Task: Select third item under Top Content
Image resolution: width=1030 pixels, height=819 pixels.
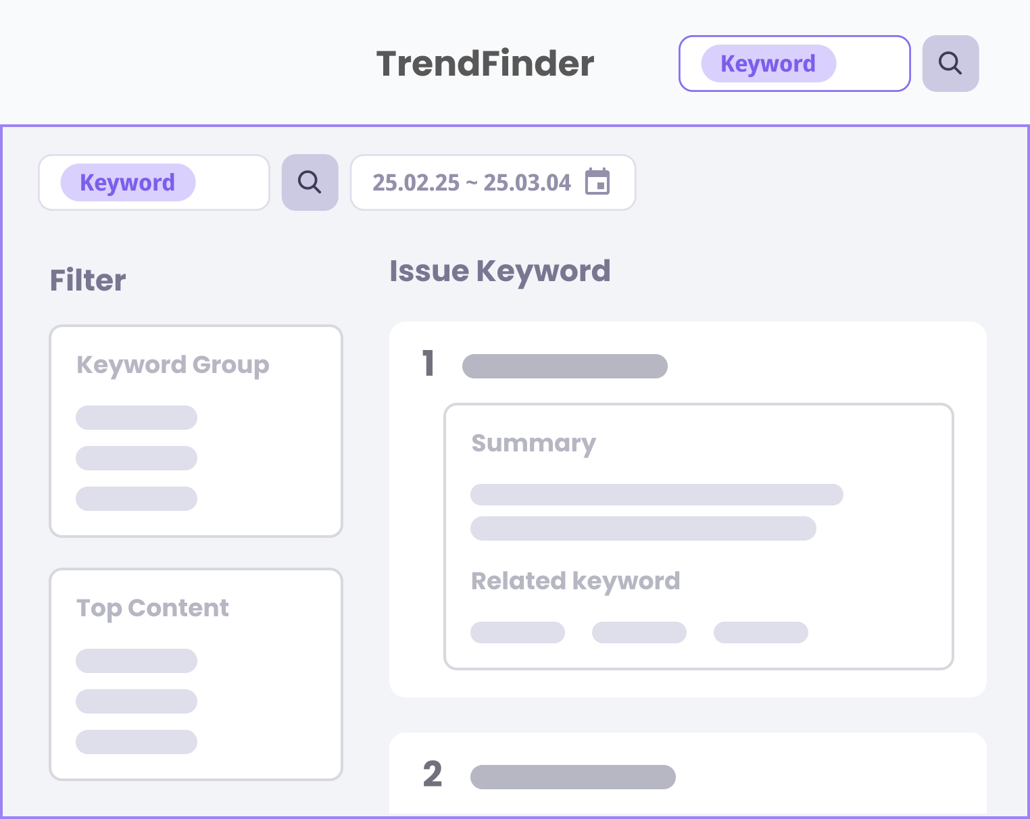Action: pos(137,742)
